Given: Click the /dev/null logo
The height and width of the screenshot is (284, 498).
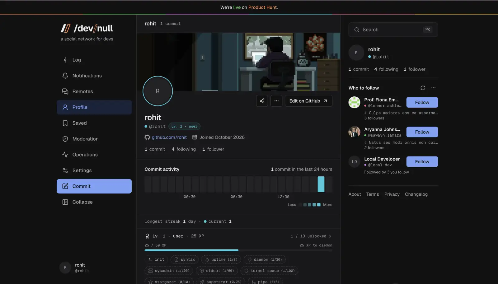Looking at the screenshot, I should point(87,28).
